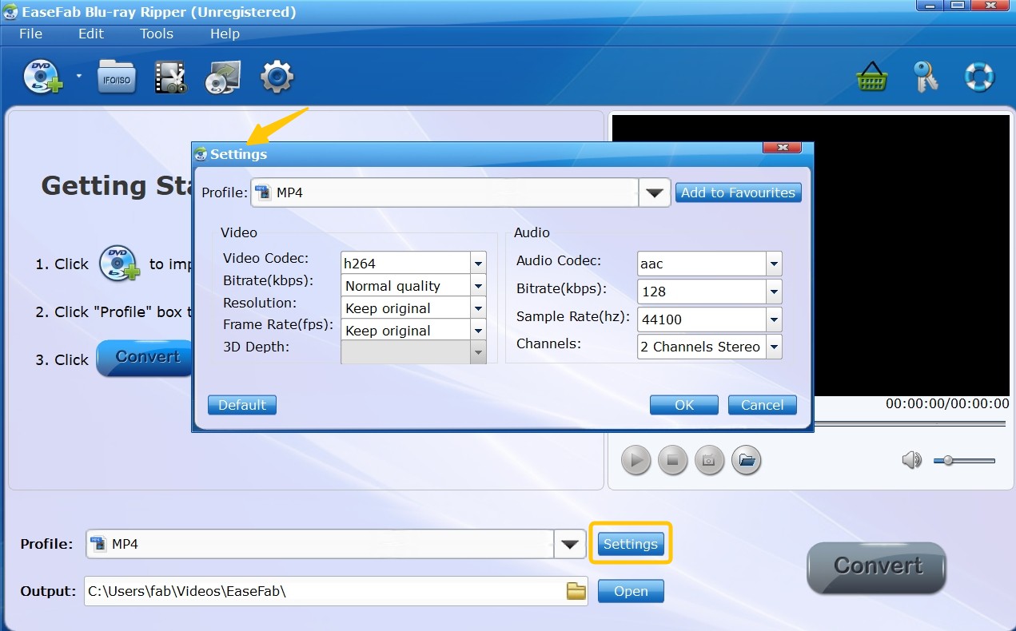
Task: Expand the Resolution dropdown
Action: [x=478, y=308]
